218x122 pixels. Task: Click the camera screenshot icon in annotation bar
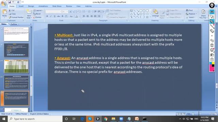(x=212, y=55)
